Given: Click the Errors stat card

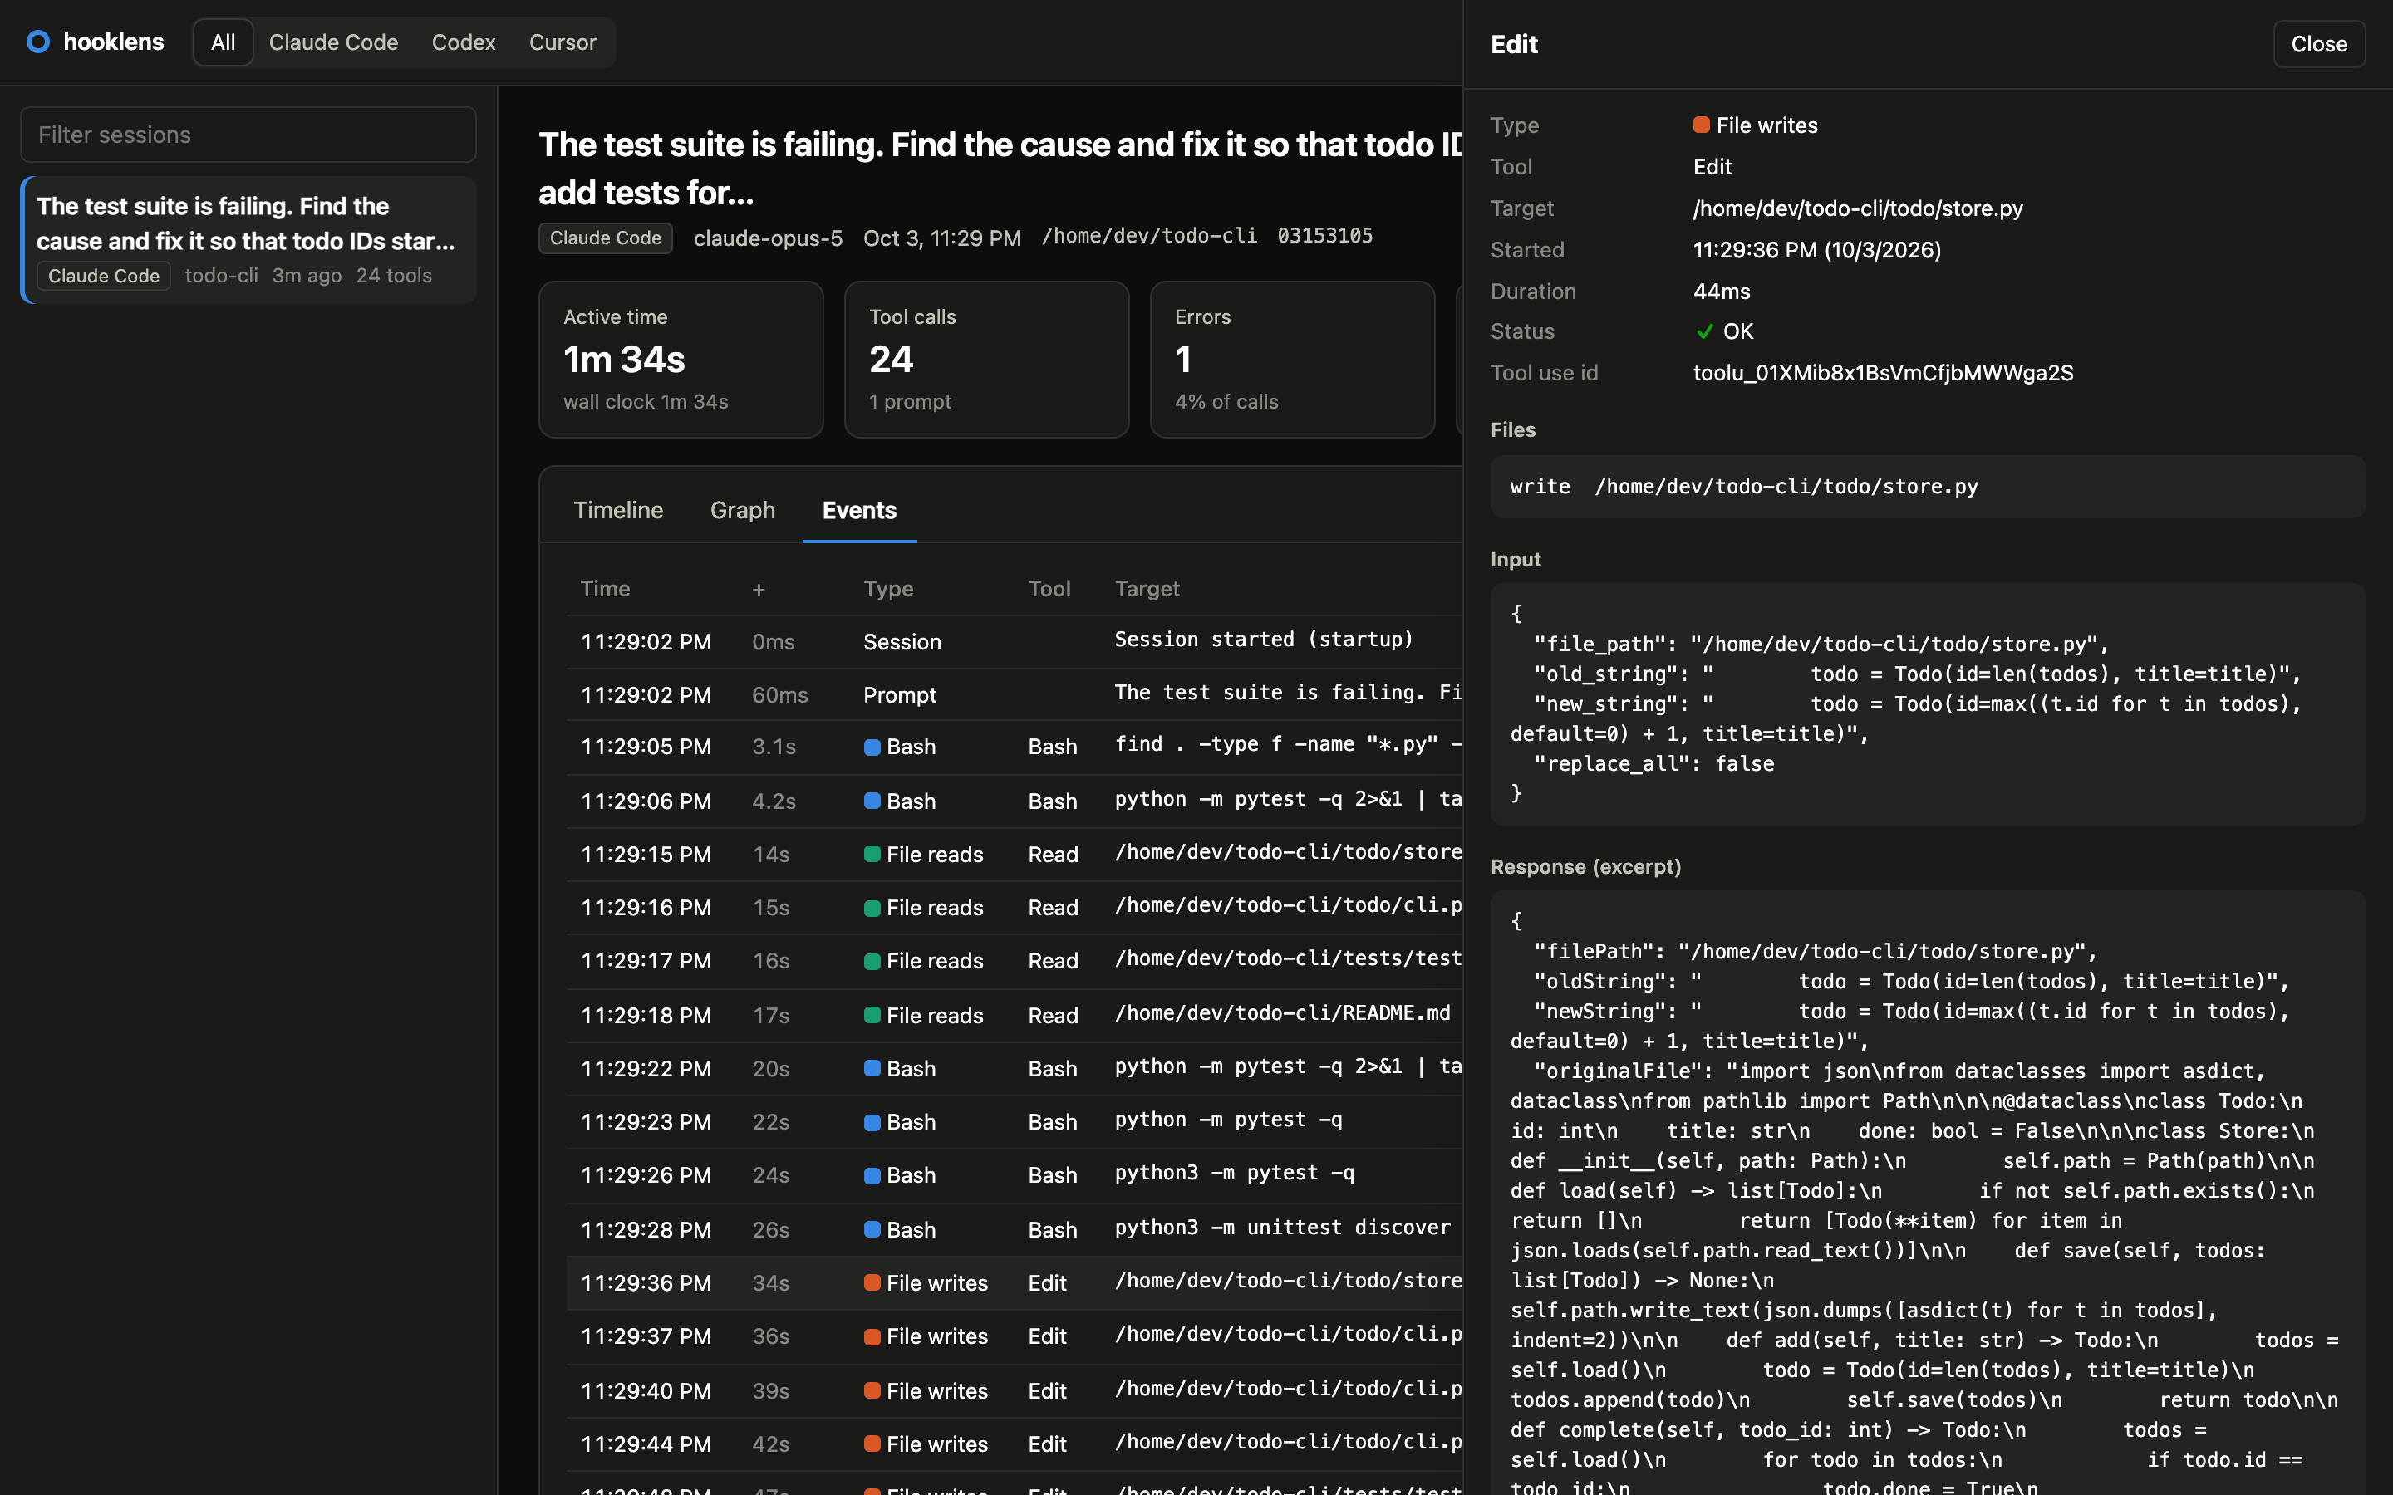Looking at the screenshot, I should (1291, 360).
